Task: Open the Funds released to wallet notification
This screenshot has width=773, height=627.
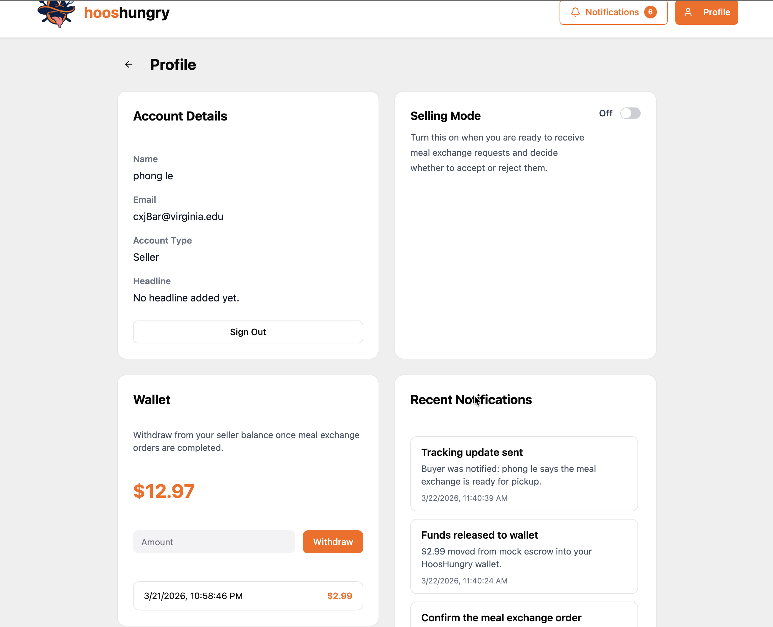Action: click(x=524, y=556)
